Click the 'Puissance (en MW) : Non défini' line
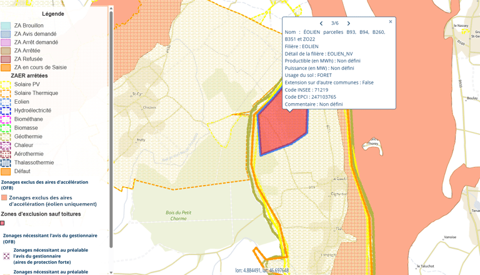The height and width of the screenshot is (275, 480). coord(319,68)
